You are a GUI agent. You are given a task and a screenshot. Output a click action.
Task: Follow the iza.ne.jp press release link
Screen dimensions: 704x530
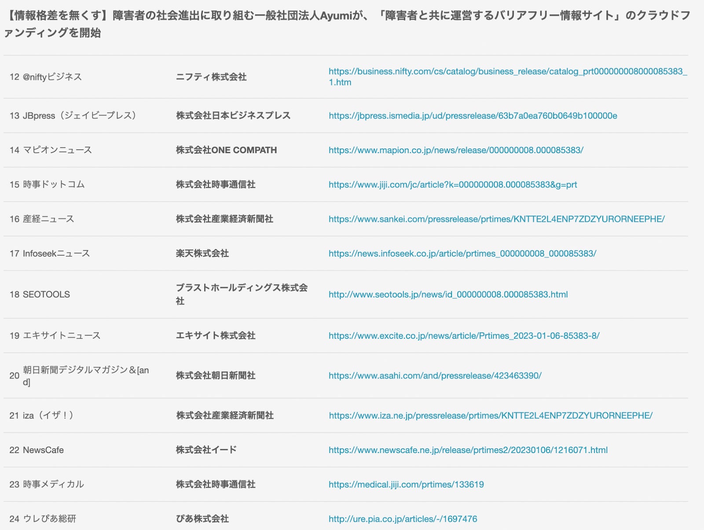[x=491, y=416]
